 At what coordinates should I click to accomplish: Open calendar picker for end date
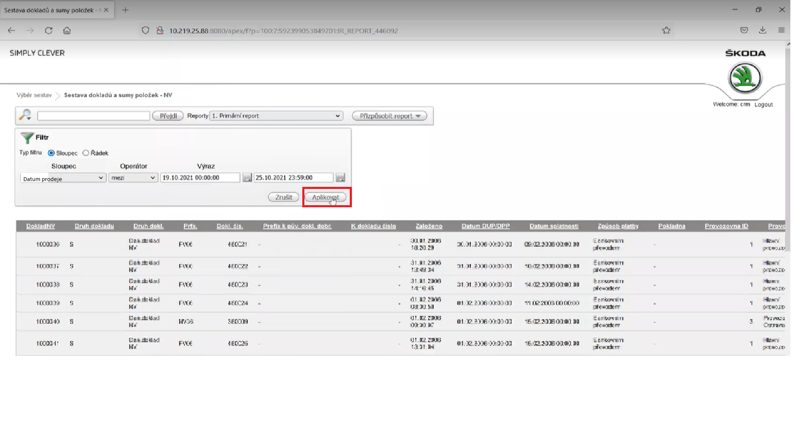coord(340,178)
